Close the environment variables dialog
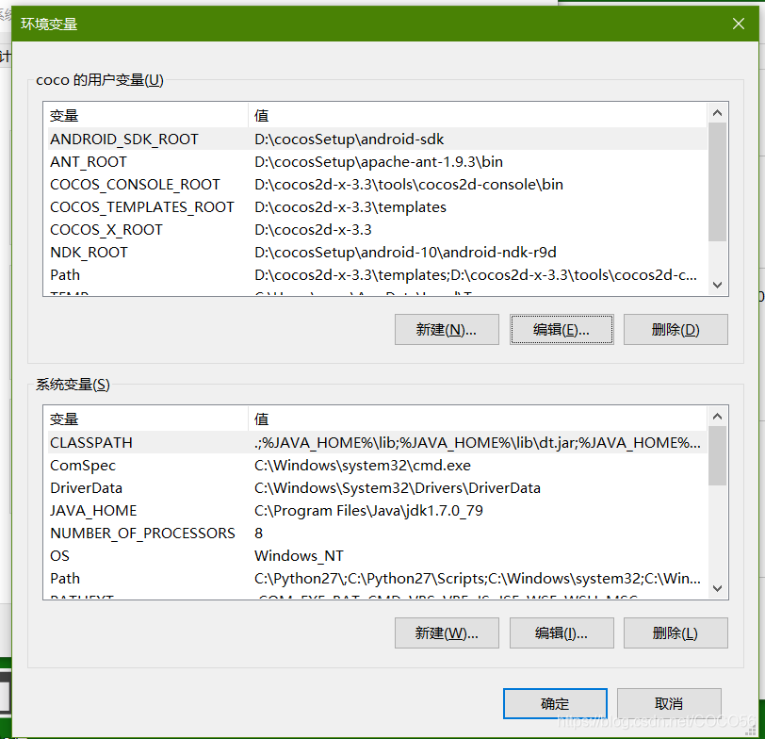765x739 pixels. [739, 24]
